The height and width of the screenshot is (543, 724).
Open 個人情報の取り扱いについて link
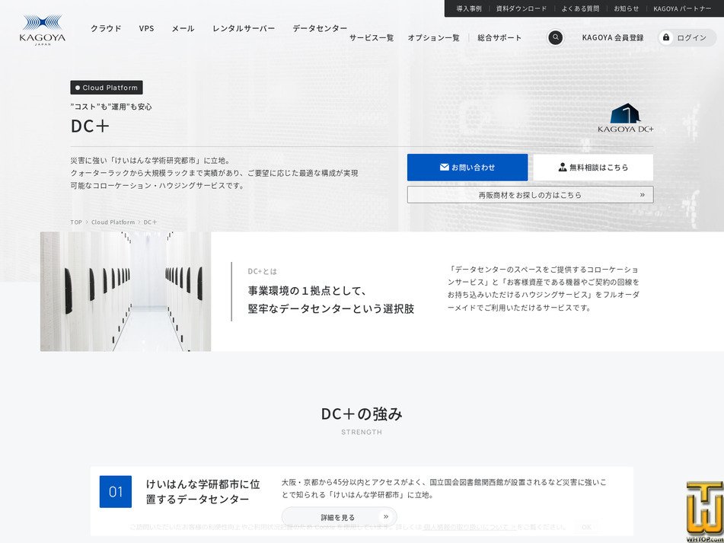[470, 527]
